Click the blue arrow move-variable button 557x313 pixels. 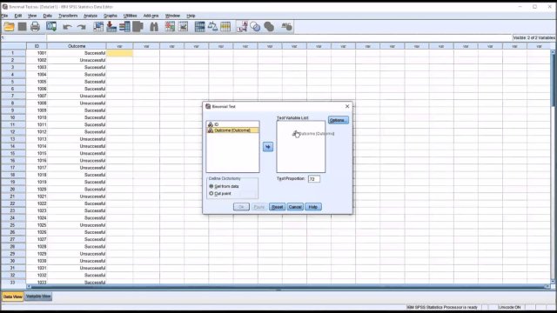click(x=268, y=147)
